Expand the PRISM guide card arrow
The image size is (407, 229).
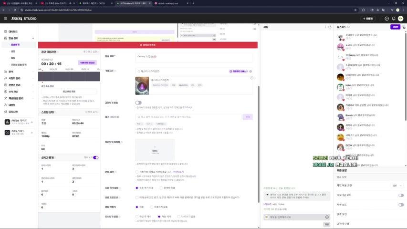(x=32, y=122)
